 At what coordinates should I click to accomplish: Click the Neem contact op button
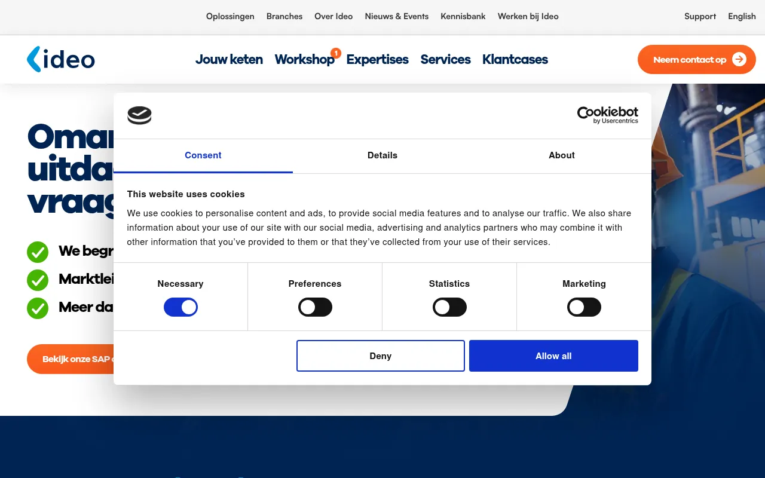pos(697,59)
